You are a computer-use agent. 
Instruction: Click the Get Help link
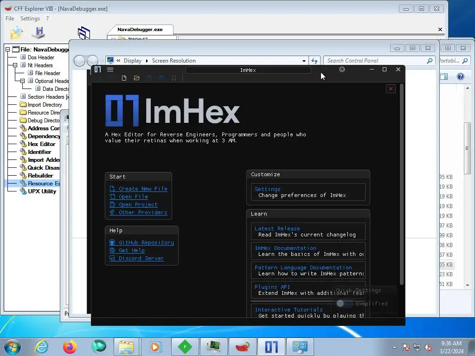tap(127, 250)
